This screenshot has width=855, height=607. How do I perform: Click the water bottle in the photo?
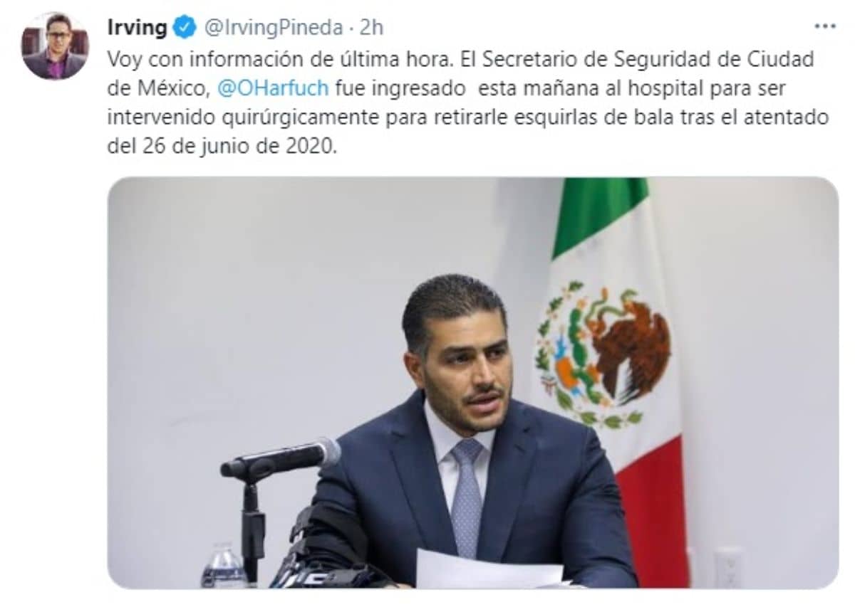pos(224,566)
